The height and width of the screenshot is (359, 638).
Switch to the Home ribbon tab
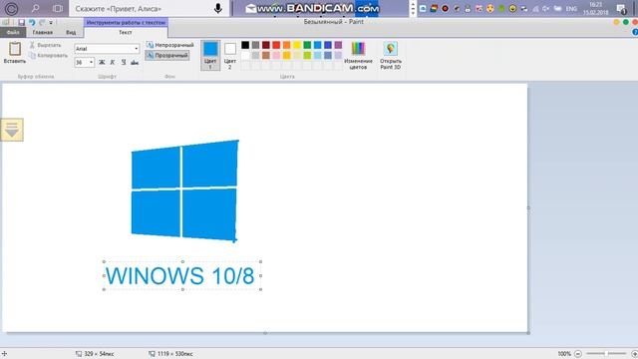pyautogui.click(x=42, y=32)
